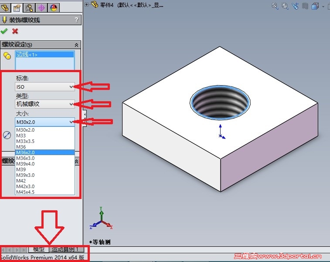Open help for 装饰螺纹线 panel
This screenshot has height=262, width=330.
tap(76, 20)
